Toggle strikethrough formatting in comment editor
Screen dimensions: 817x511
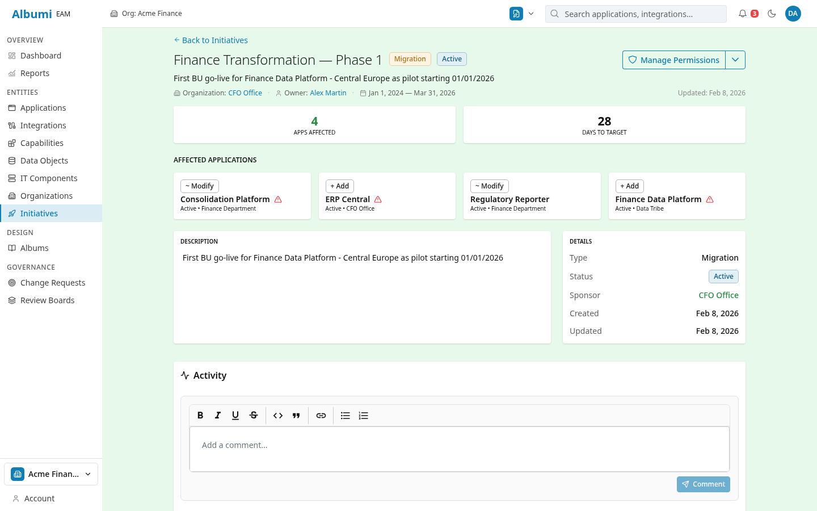click(254, 416)
